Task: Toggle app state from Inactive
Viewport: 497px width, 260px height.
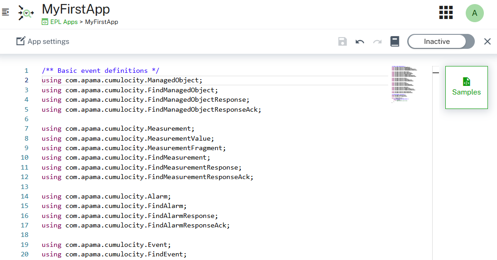Action: 441,42
